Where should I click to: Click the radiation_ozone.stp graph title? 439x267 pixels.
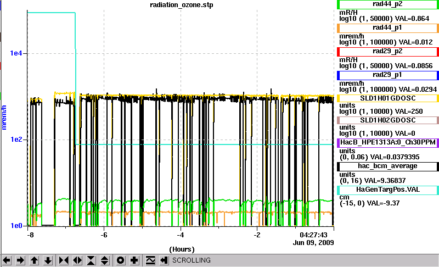[182, 5]
